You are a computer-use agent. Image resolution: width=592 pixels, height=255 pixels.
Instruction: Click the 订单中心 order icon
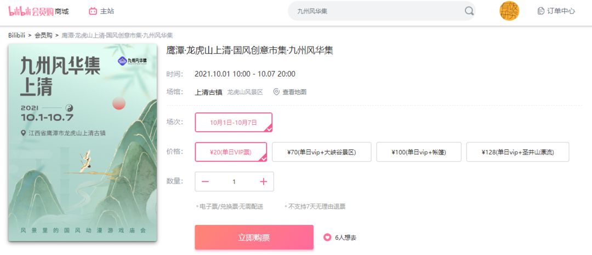point(540,11)
